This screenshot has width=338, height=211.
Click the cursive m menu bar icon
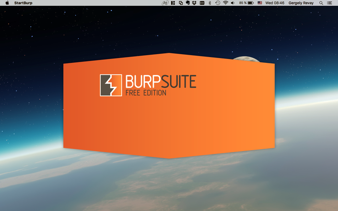[x=165, y=3]
